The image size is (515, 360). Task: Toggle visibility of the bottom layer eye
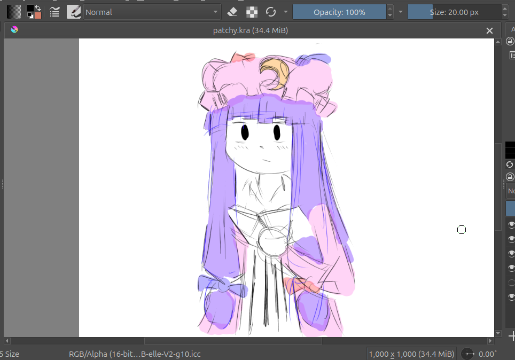coord(511,297)
